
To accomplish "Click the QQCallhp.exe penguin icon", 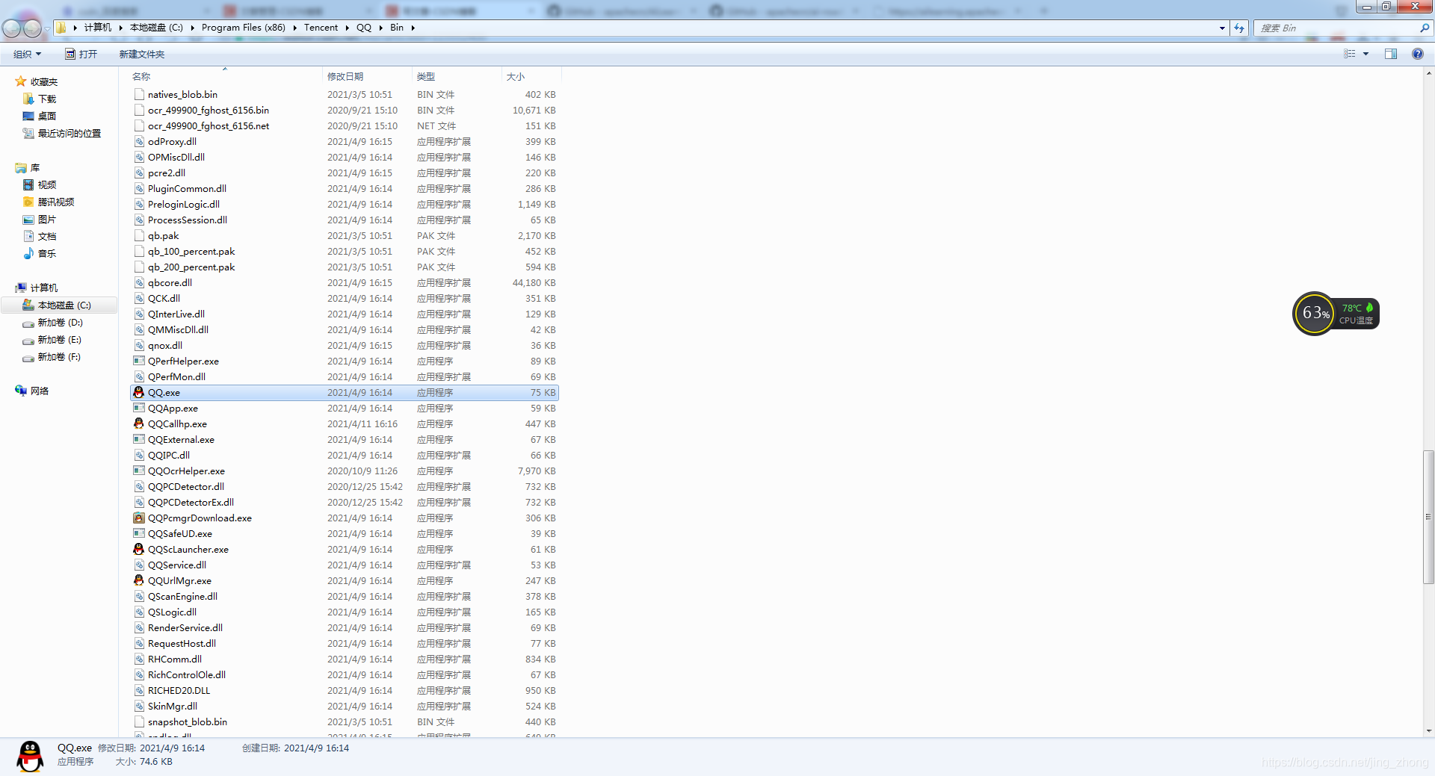I will [x=138, y=423].
